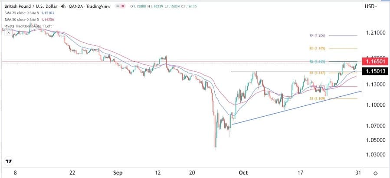Click the TradingView logo icon
This screenshot has height=178, width=390.
pyautogui.click(x=8, y=161)
